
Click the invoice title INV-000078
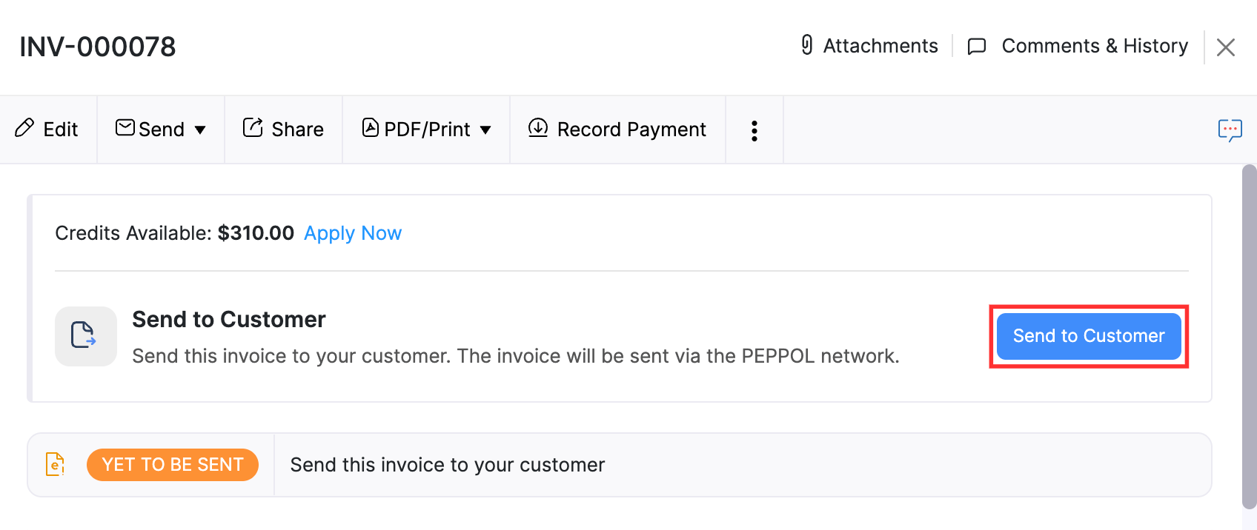[97, 46]
